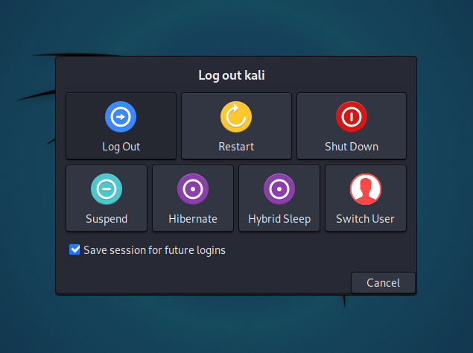Choose the "Hibernate" text label
Image resolution: width=473 pixels, height=353 pixels.
point(193,219)
